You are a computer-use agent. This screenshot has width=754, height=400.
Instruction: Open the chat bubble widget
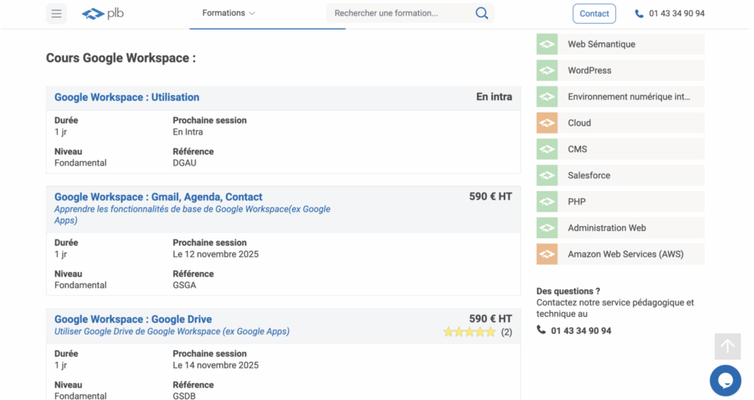pos(725,381)
